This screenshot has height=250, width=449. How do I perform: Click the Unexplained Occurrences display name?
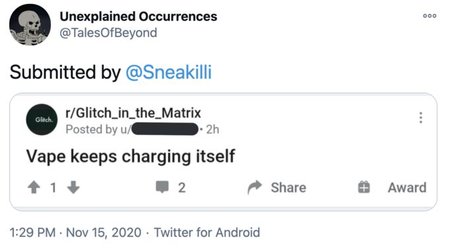(138, 17)
